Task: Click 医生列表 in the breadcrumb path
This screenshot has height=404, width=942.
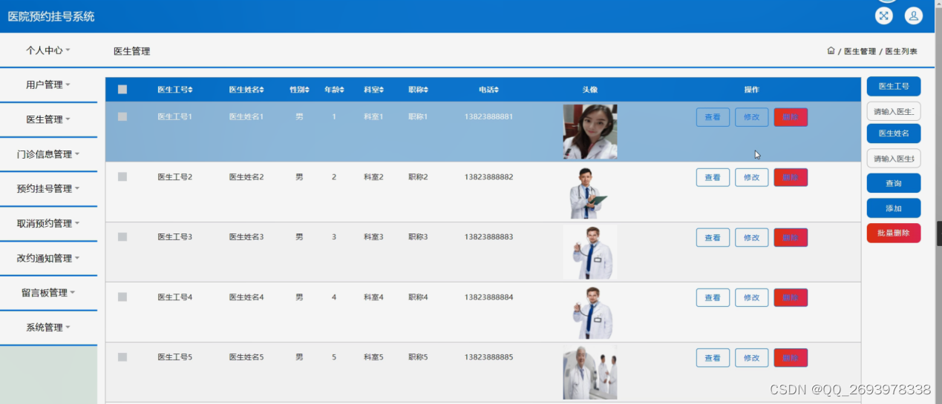Action: coord(901,52)
